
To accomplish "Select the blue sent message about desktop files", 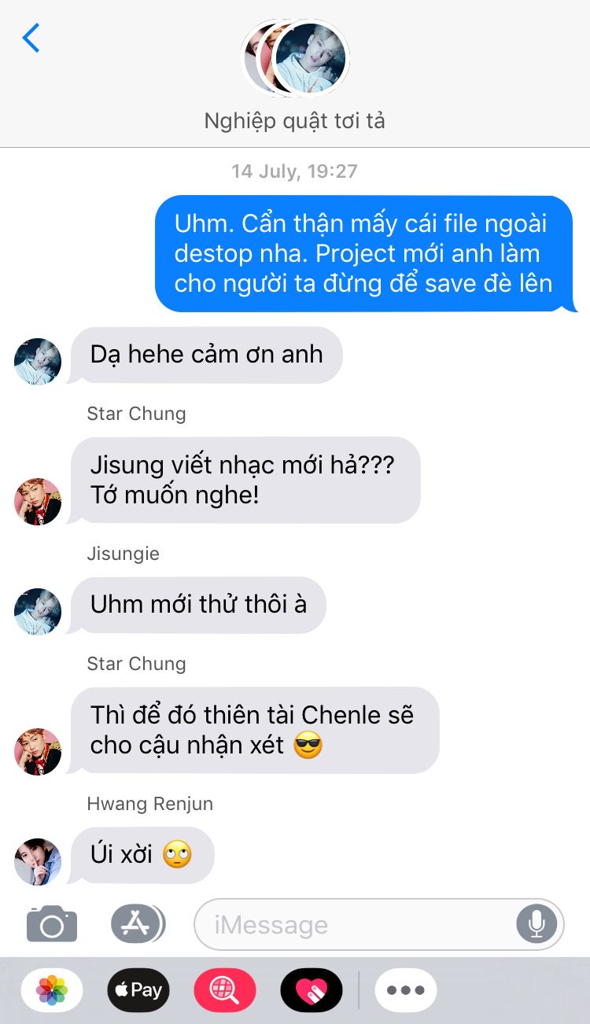I will pyautogui.click(x=363, y=253).
